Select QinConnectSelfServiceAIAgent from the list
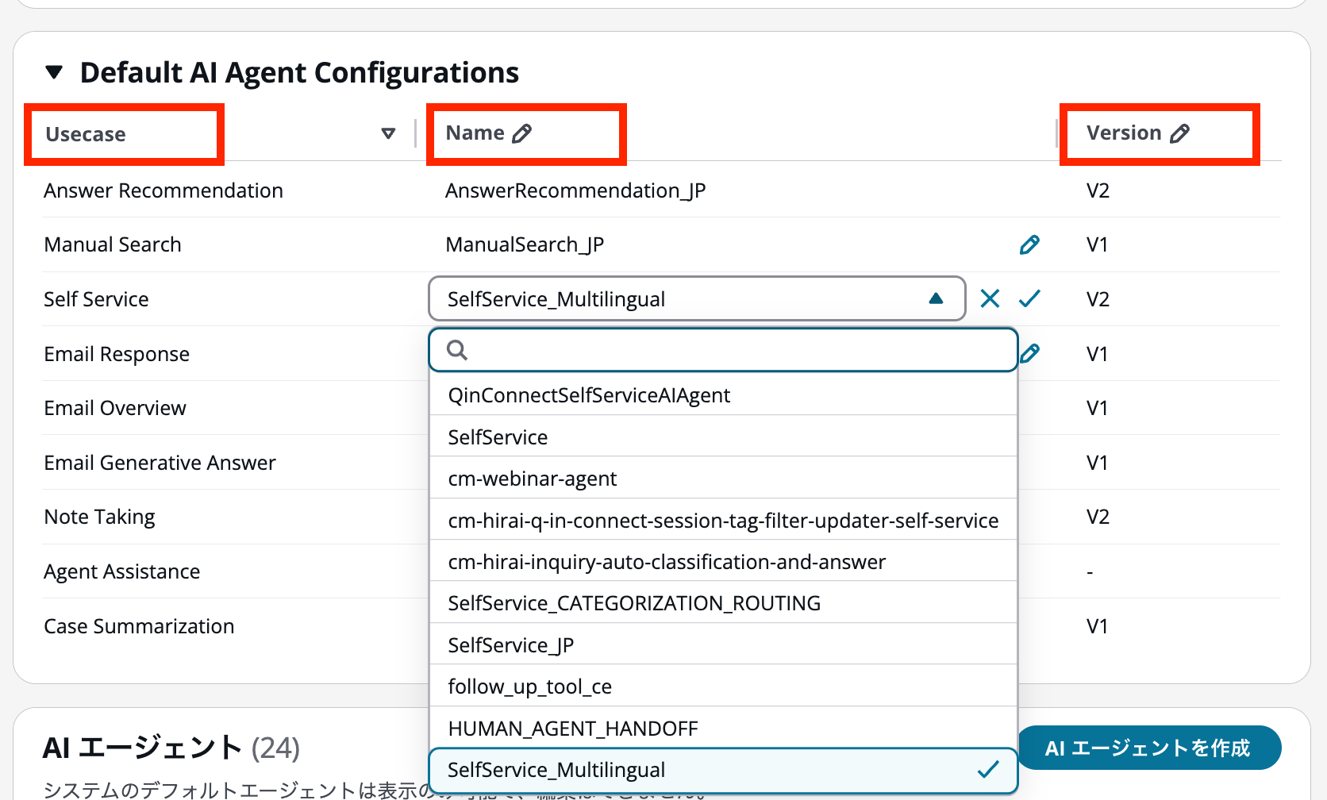 (x=588, y=395)
